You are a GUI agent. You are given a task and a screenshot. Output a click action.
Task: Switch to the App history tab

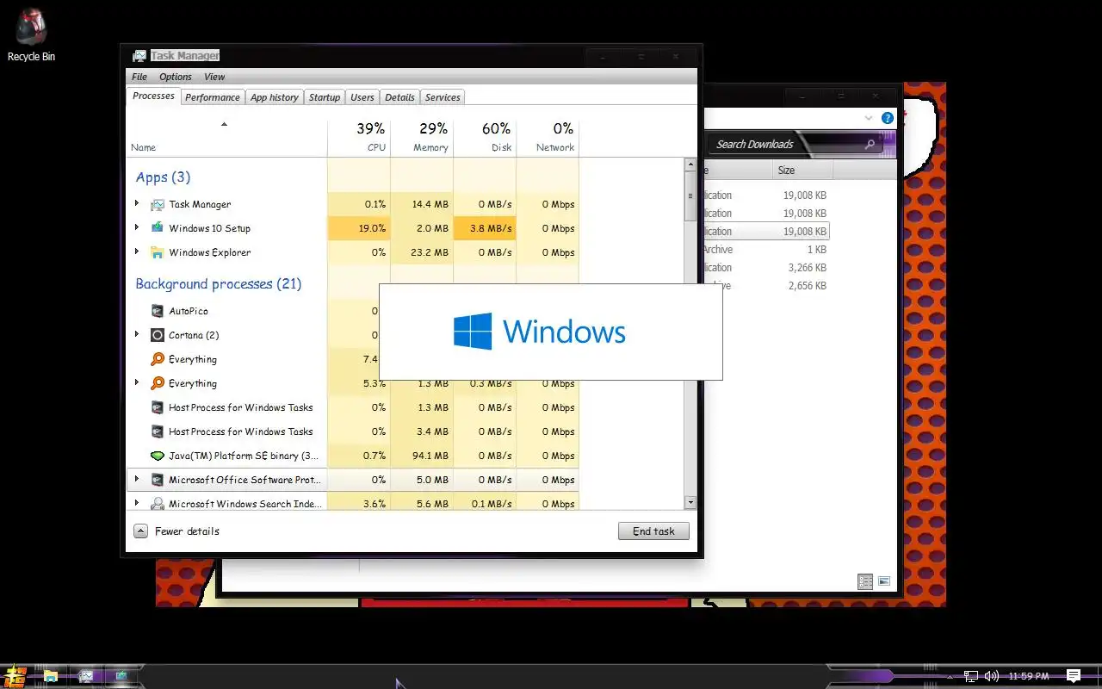[x=275, y=97]
